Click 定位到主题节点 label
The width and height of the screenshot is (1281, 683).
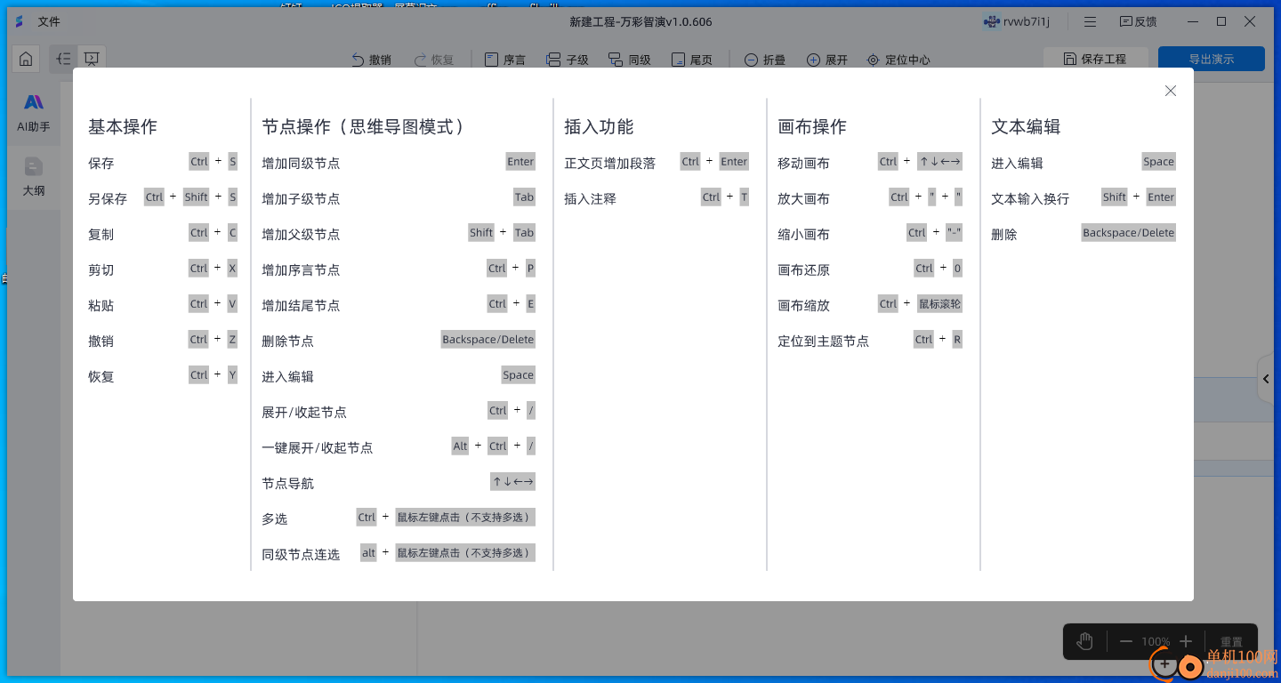click(823, 341)
